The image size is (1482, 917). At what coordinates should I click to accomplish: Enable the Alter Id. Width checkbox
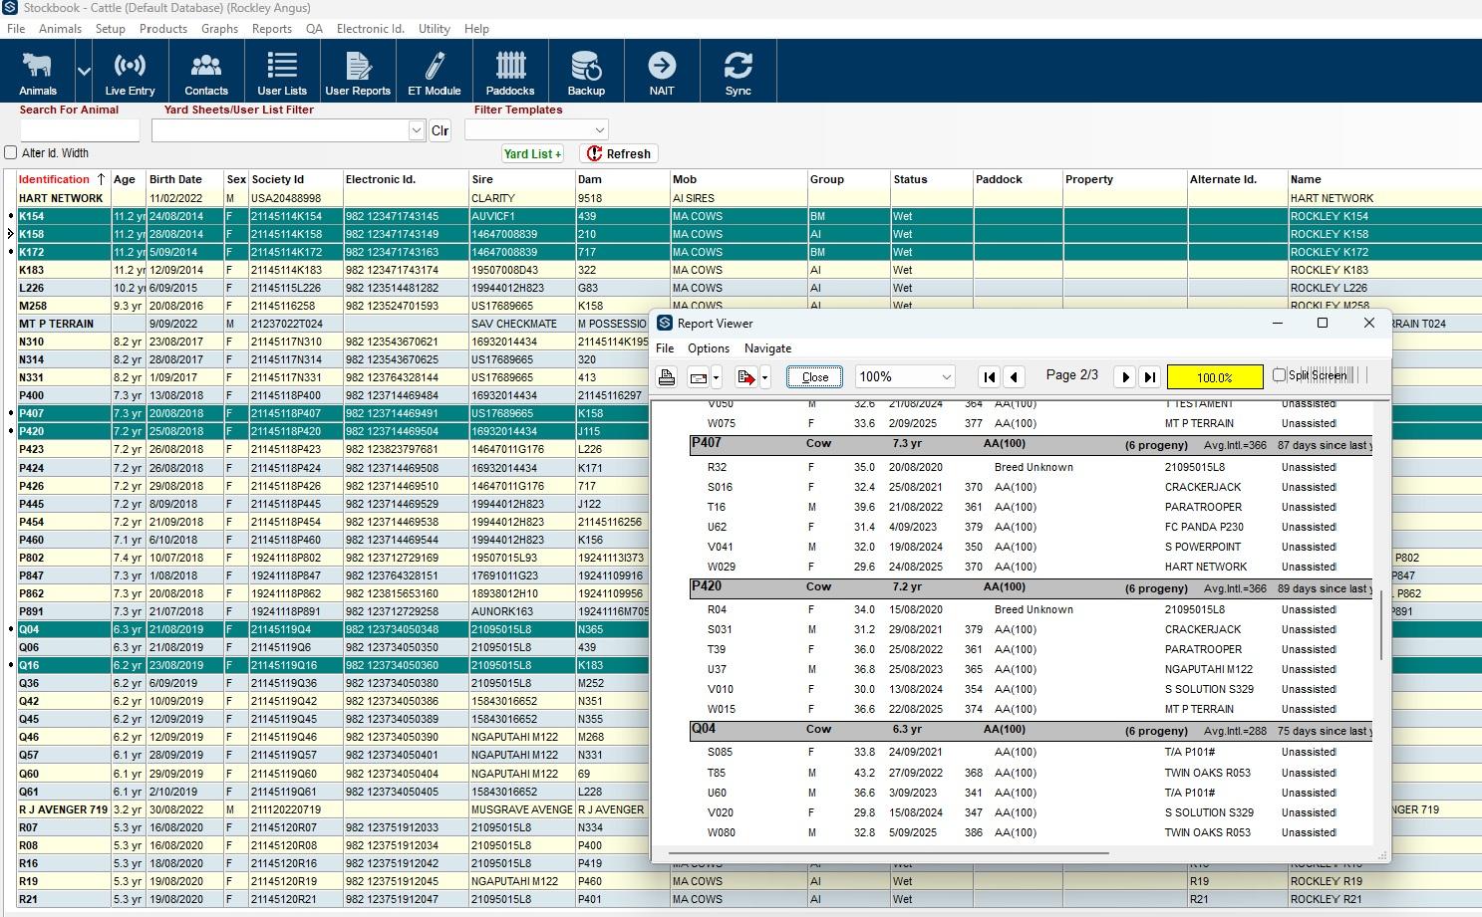[x=11, y=152]
